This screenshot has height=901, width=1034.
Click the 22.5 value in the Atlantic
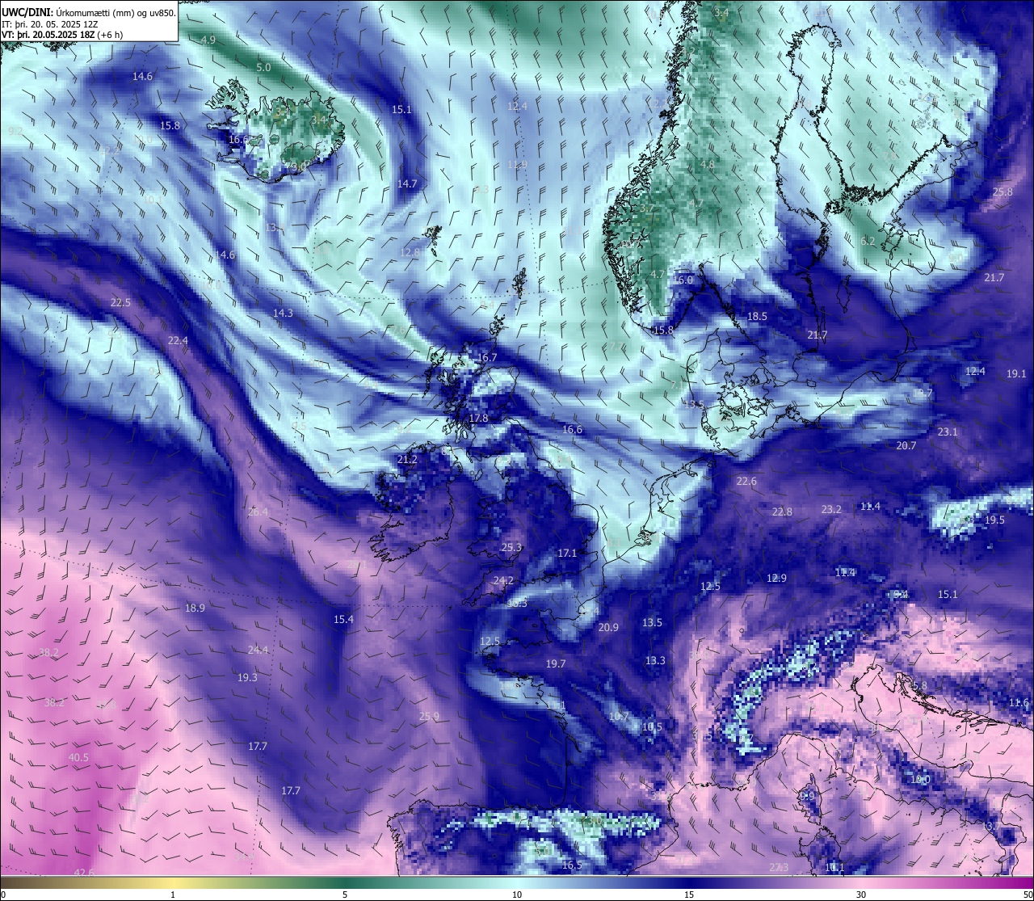[120, 302]
